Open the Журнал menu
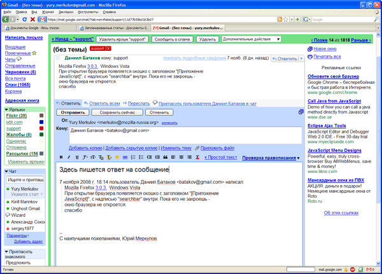This screenshot has height=274, width=382. (x=48, y=12)
